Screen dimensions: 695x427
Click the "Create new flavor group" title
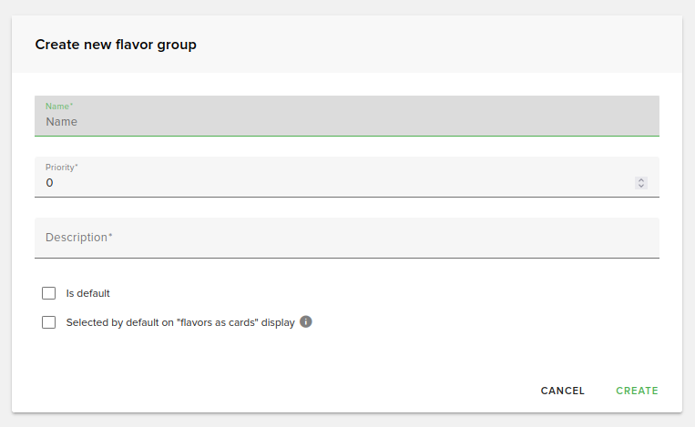coord(116,44)
